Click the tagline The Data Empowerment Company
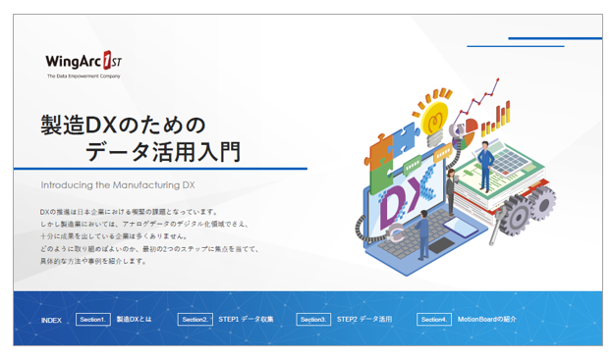This screenshot has width=612, height=359. click(x=83, y=77)
